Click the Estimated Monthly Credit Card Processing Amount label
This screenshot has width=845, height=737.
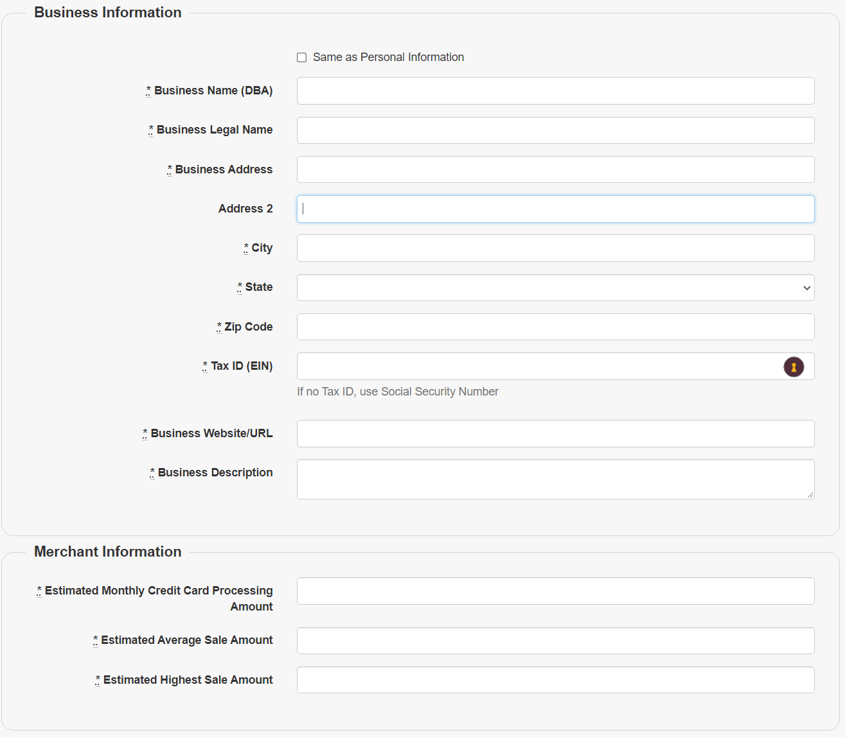pyautogui.click(x=155, y=598)
